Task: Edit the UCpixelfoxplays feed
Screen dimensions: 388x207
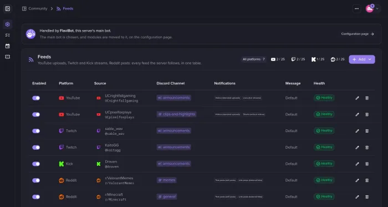Action: [x=357, y=114]
